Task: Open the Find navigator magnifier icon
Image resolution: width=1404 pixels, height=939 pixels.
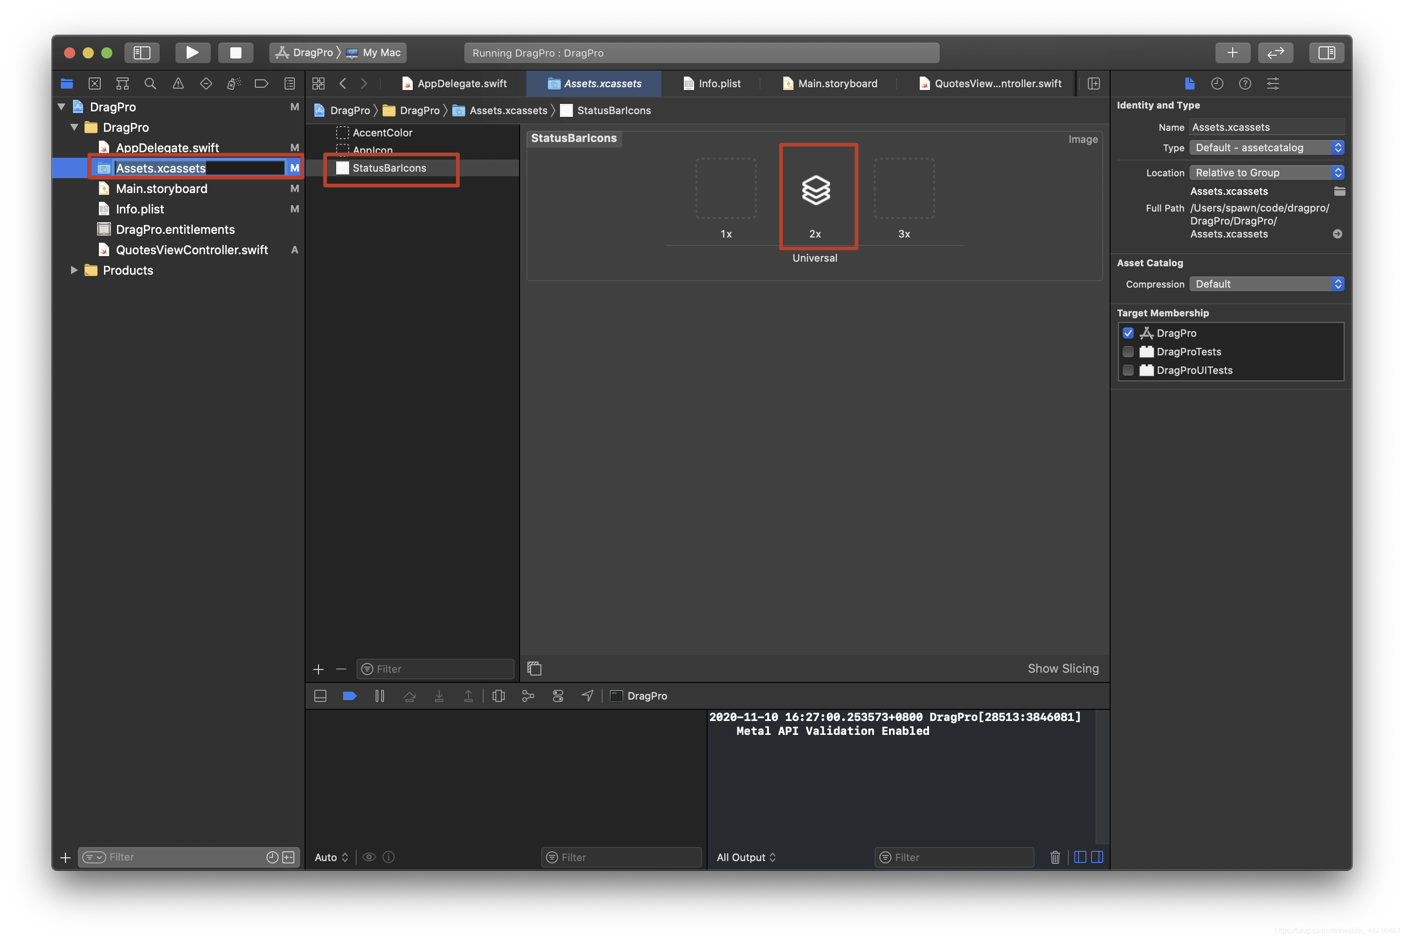Action: [150, 84]
